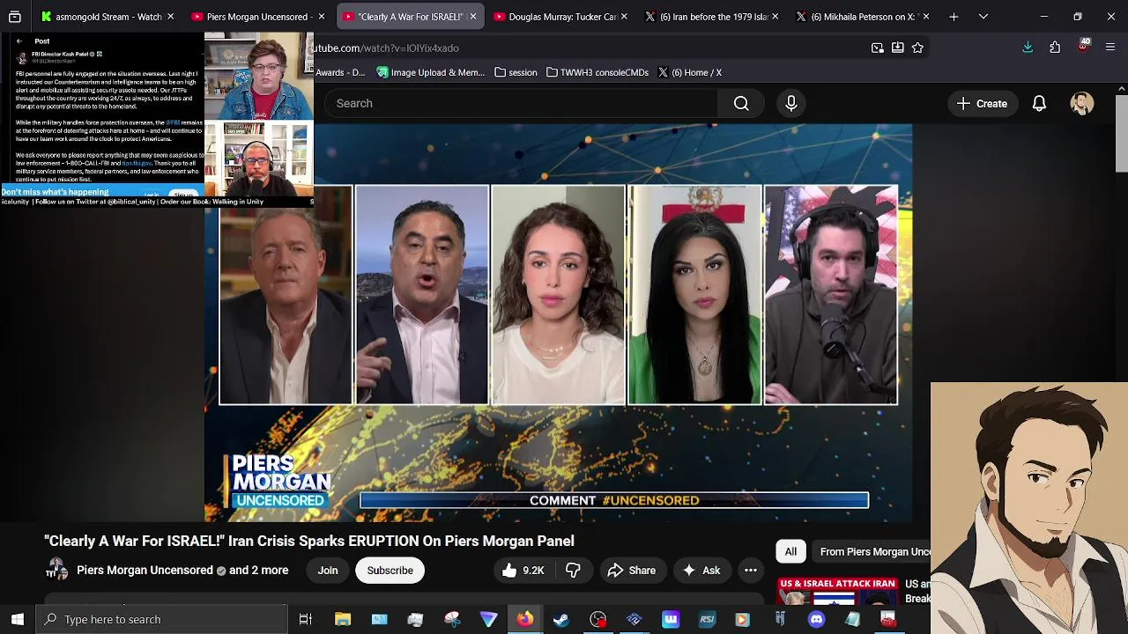Screen dimensions: 1128x634
Task: Click the video player to toggle playback
Action: 558,322
